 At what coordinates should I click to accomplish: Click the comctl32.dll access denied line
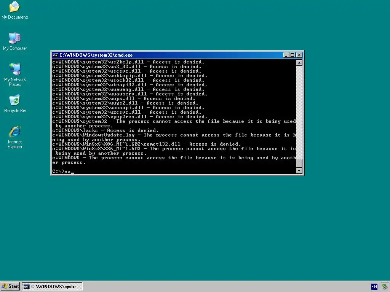(147, 144)
